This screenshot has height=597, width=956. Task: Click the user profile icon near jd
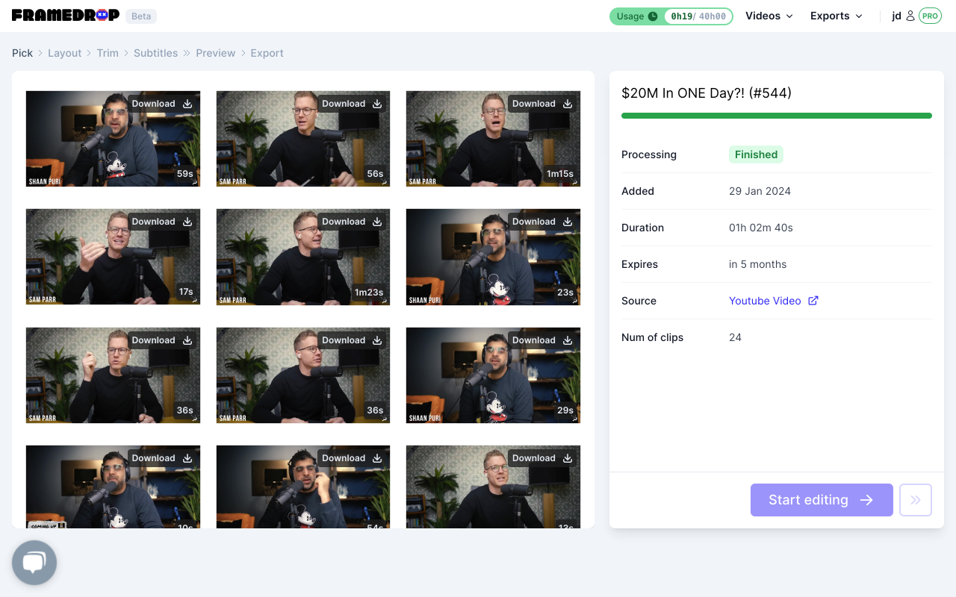(x=910, y=16)
